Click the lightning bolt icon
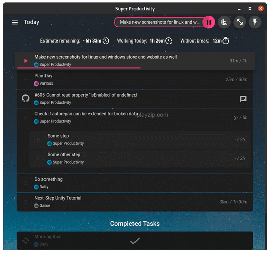Image resolution: width=270 pixels, height=253 pixels. [x=255, y=22]
